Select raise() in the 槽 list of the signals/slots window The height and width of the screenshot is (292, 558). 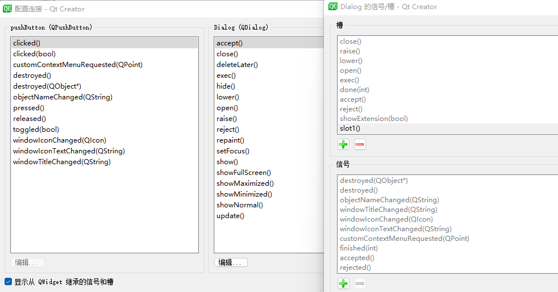pos(448,51)
